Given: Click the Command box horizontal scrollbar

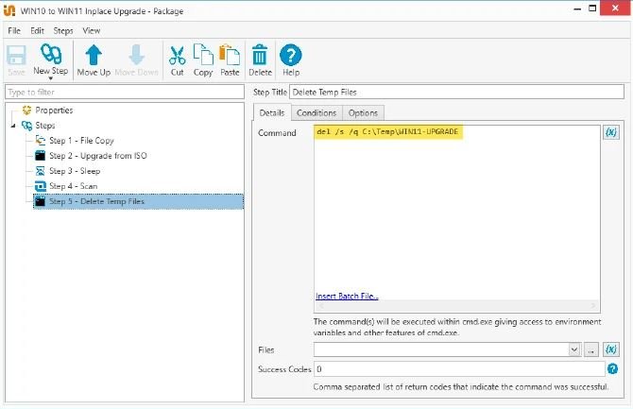Looking at the screenshot, I should 456,306.
